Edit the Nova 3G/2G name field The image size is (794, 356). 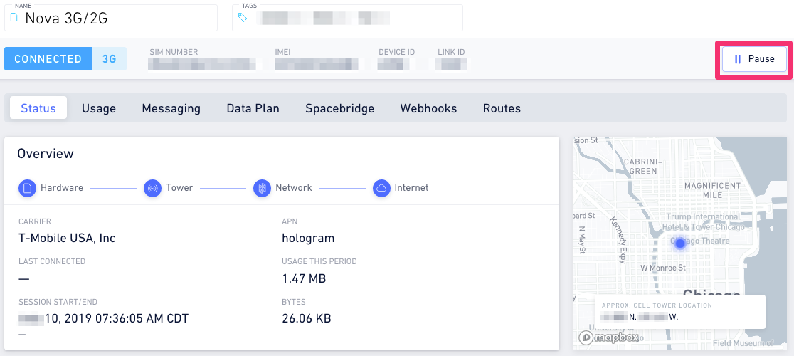111,18
